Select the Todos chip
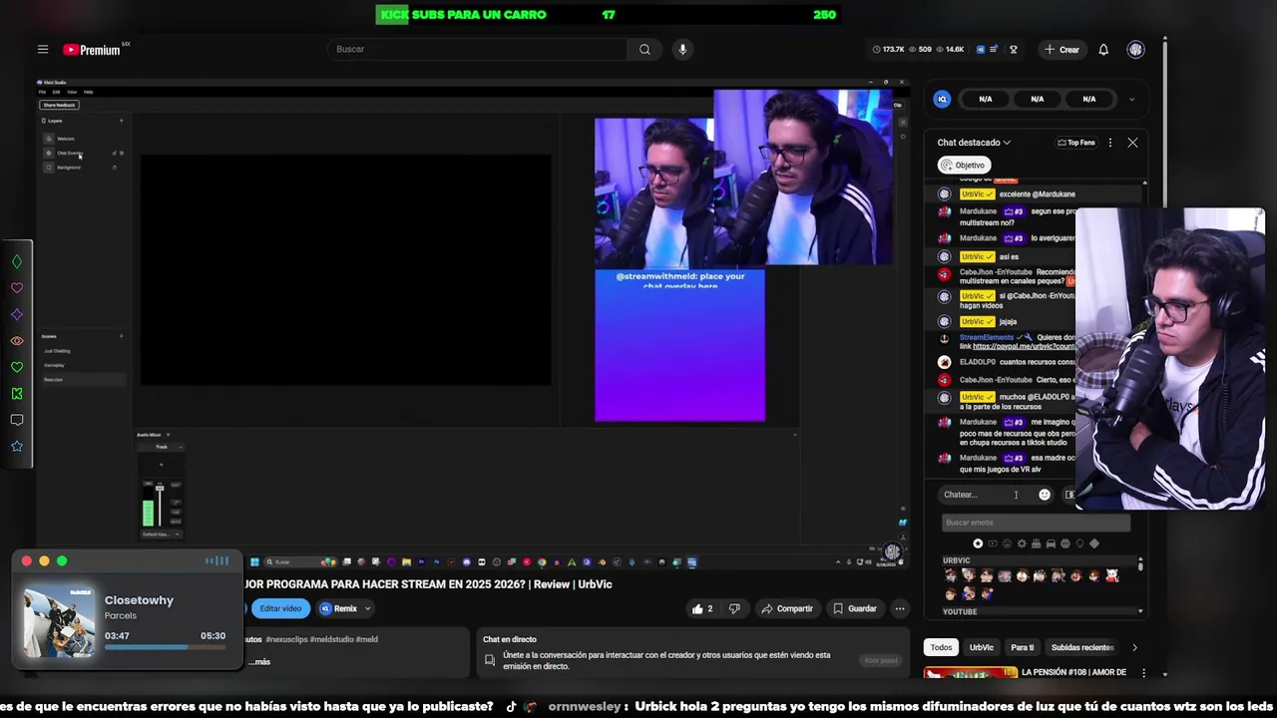1277x718 pixels. click(x=941, y=647)
